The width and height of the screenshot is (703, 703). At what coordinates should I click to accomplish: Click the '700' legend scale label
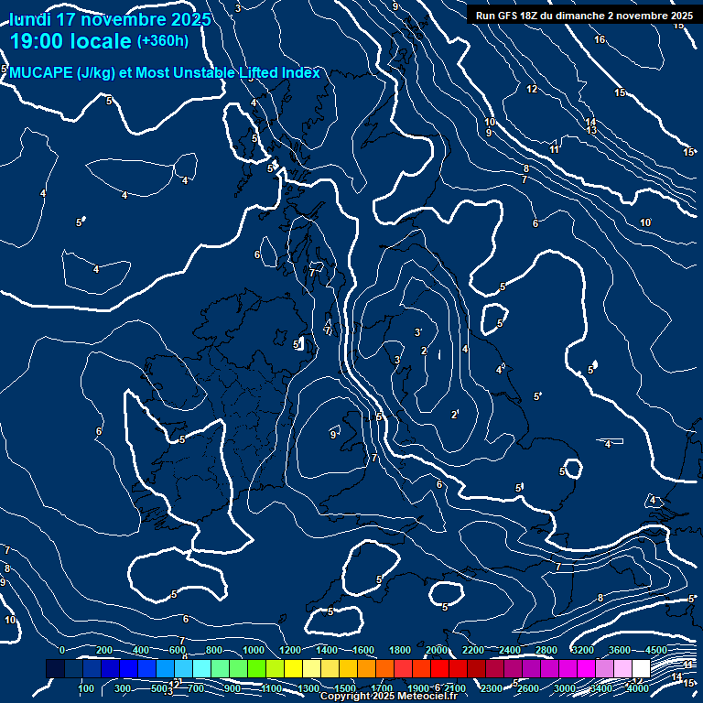(196, 688)
